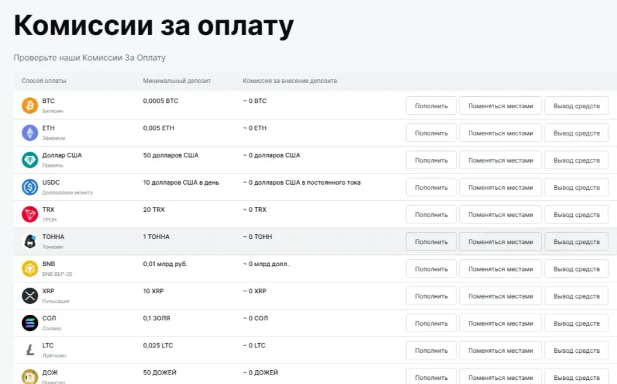
Task: Click the 0,025 LTC minimum deposit value
Action: 158,345
